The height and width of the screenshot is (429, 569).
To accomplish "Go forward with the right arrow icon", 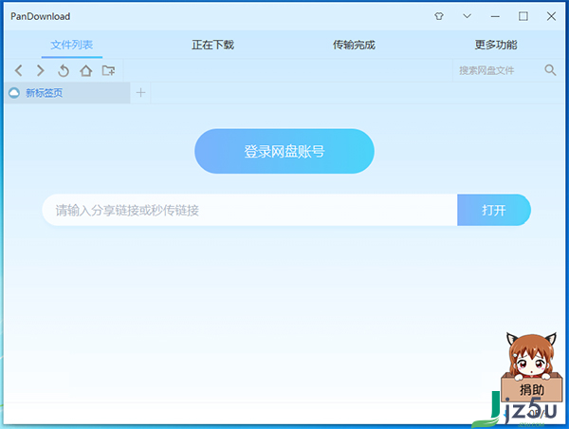I will 41,70.
